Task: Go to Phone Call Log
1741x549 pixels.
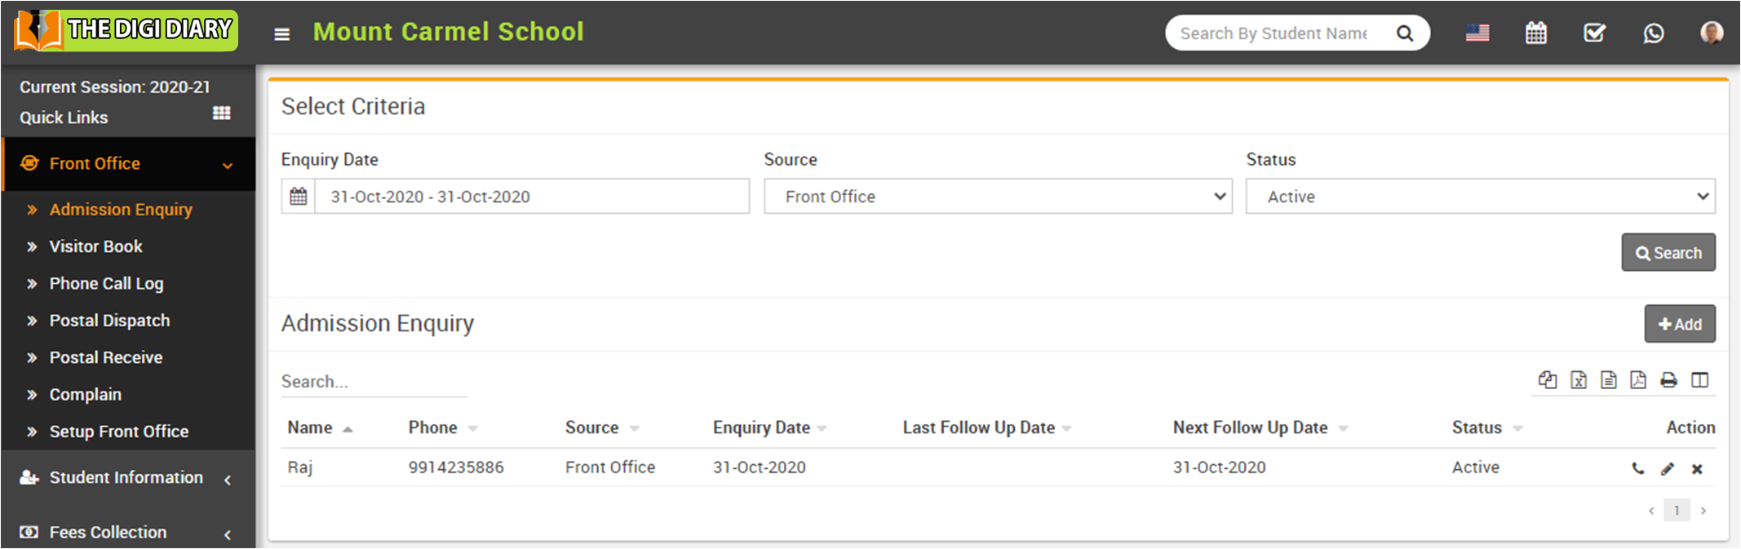Action: point(106,284)
